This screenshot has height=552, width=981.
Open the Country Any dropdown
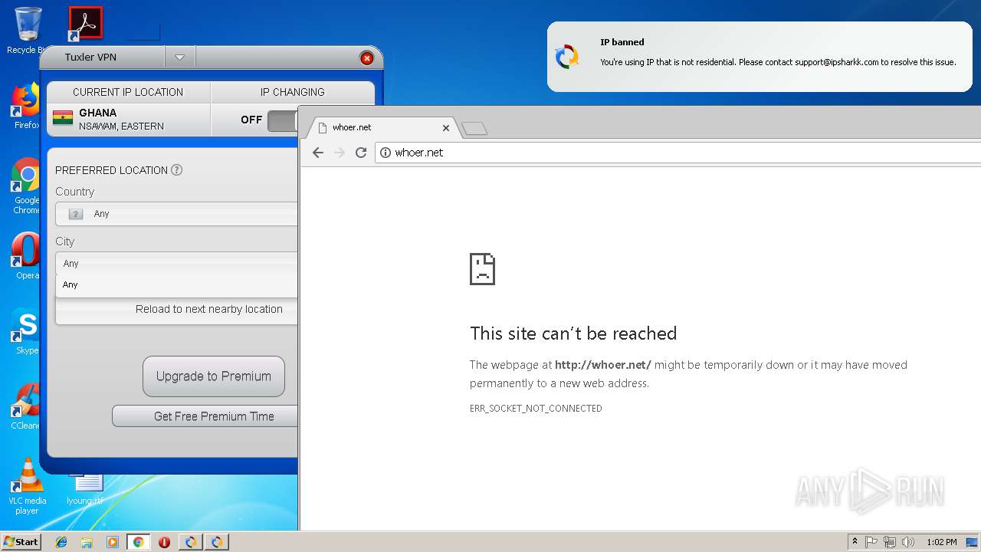pyautogui.click(x=176, y=214)
